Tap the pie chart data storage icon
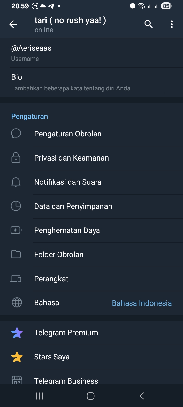This screenshot has height=407, width=183. point(16,206)
